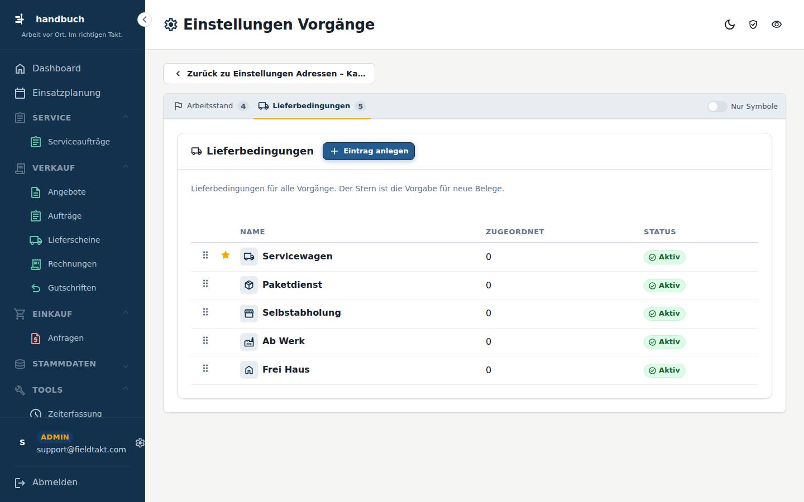
Task: Switch to dark mode via moon icon
Action: pos(730,25)
